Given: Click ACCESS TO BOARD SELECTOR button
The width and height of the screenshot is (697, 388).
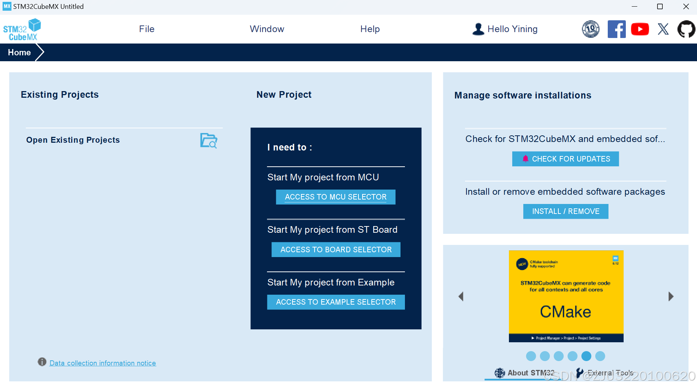Looking at the screenshot, I should tap(336, 250).
